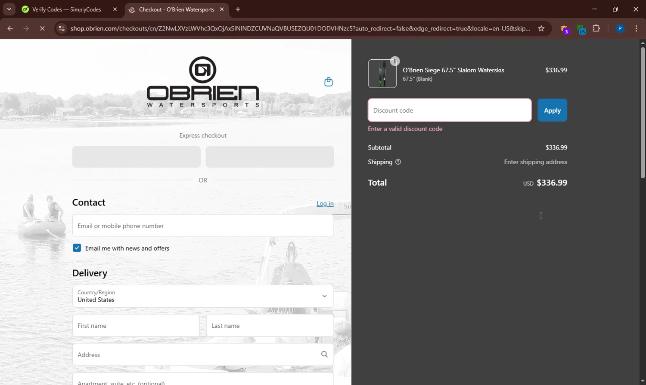Click the Apartment, suite field
646x385 pixels.
(x=203, y=379)
